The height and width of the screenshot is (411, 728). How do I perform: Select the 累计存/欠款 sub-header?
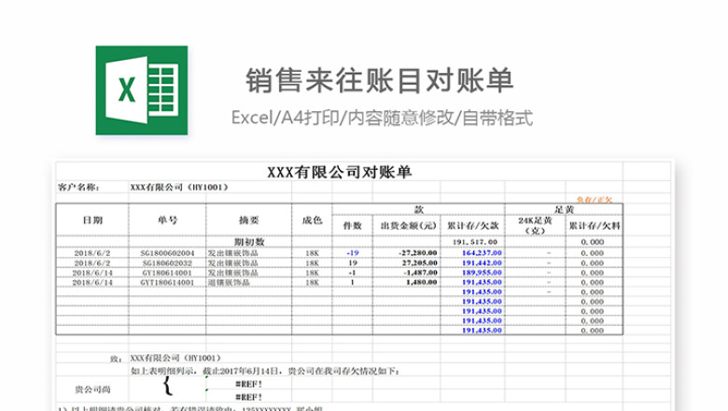tap(472, 226)
